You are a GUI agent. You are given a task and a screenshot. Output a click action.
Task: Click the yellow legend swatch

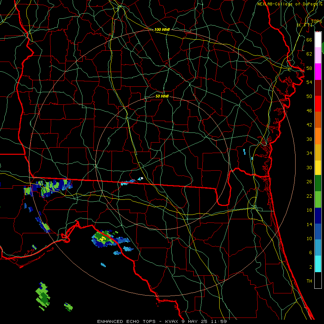(318, 167)
